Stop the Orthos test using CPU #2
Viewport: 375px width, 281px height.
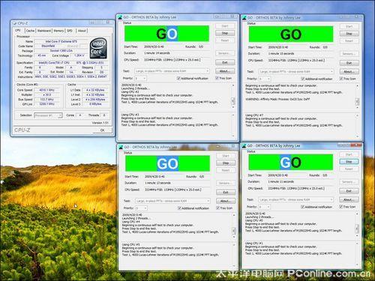pos(225,33)
